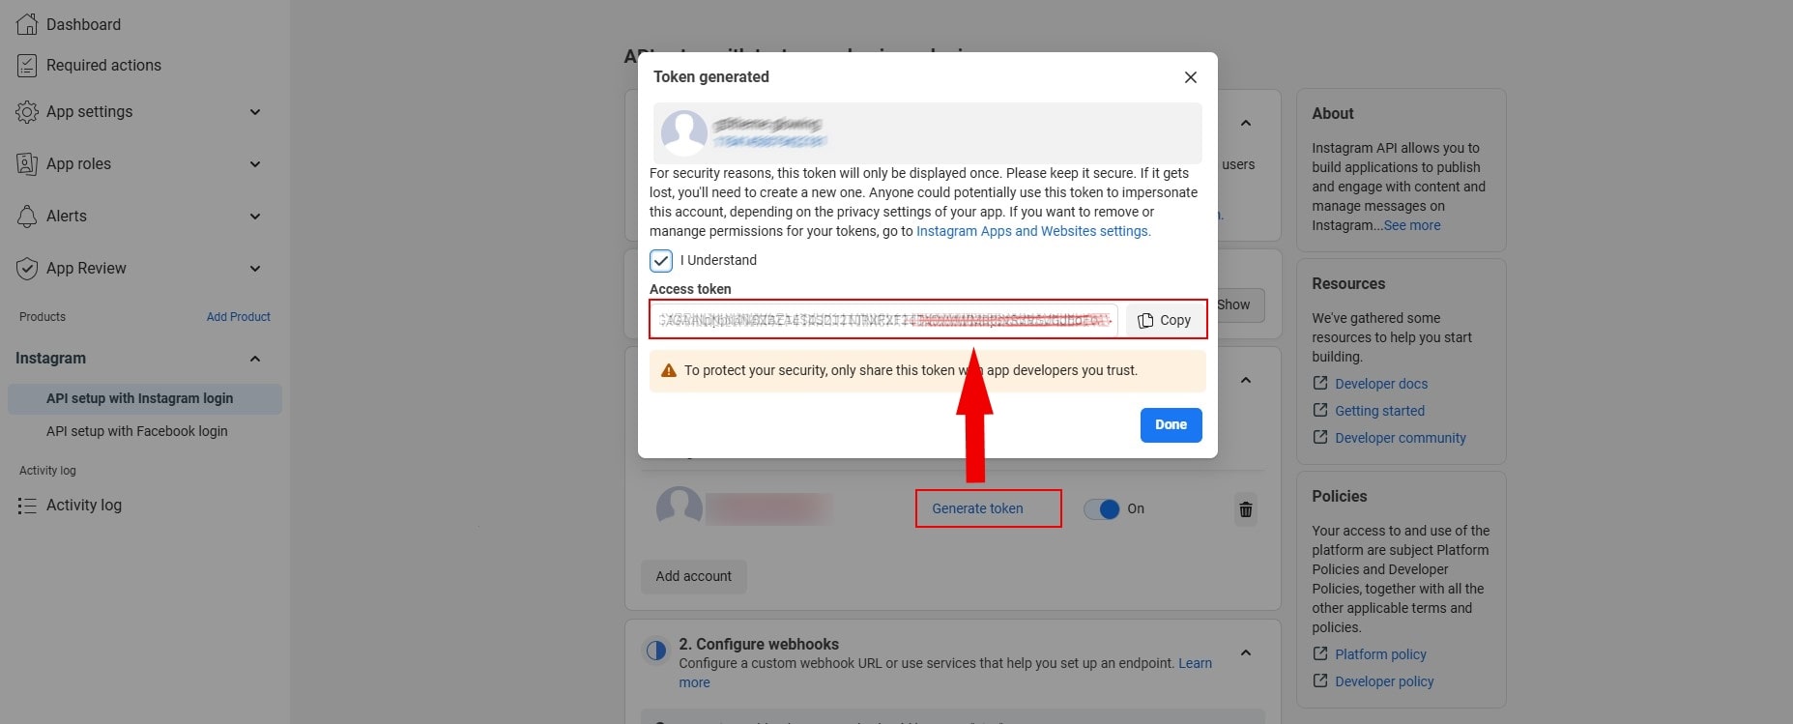Image resolution: width=1793 pixels, height=724 pixels.
Task: Click the Required actions checklist icon
Action: click(x=27, y=65)
